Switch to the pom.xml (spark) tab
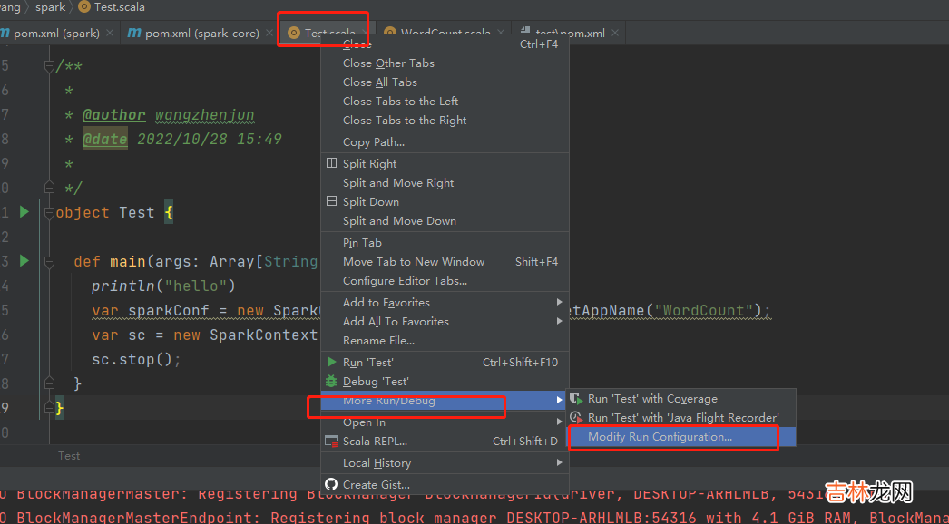Image resolution: width=949 pixels, height=524 pixels. (x=56, y=34)
